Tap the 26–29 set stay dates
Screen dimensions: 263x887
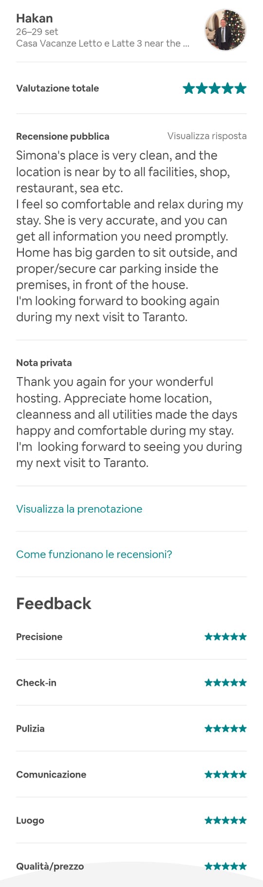(37, 32)
